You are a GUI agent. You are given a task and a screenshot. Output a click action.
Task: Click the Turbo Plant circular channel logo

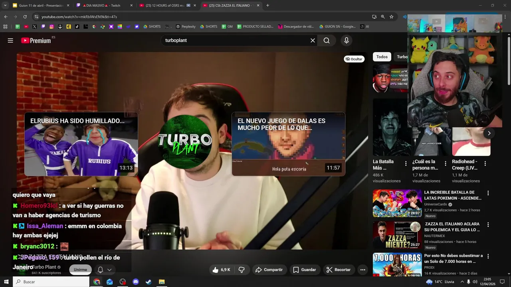tap(185, 142)
